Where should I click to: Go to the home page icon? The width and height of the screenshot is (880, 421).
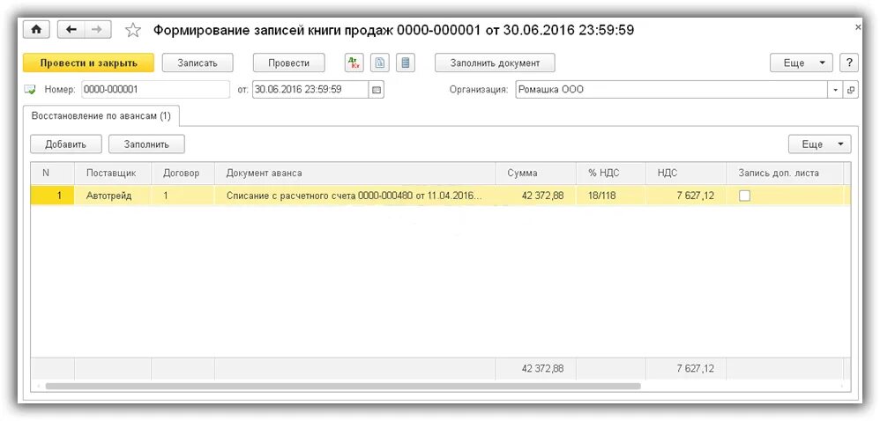point(36,30)
